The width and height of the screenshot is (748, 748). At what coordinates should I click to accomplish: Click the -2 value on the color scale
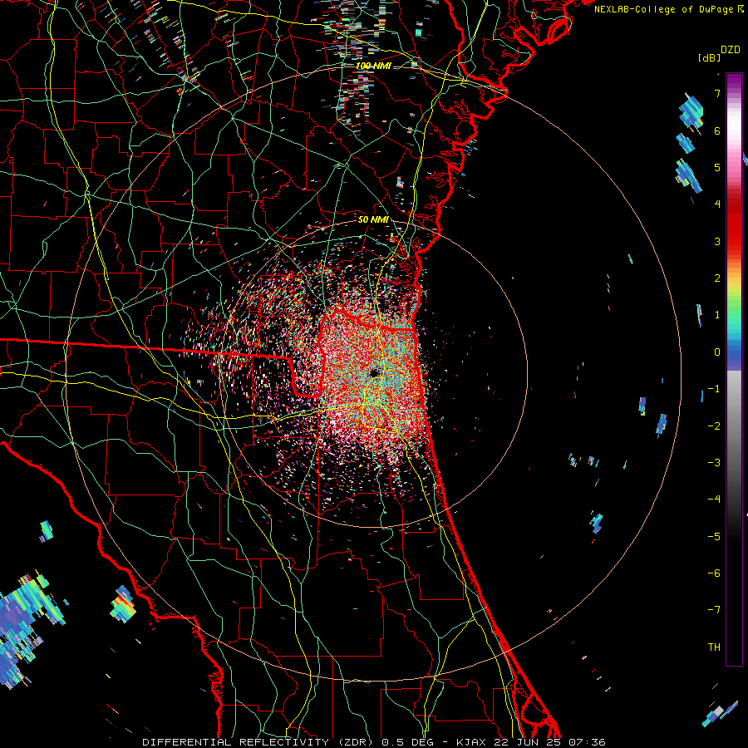click(714, 426)
